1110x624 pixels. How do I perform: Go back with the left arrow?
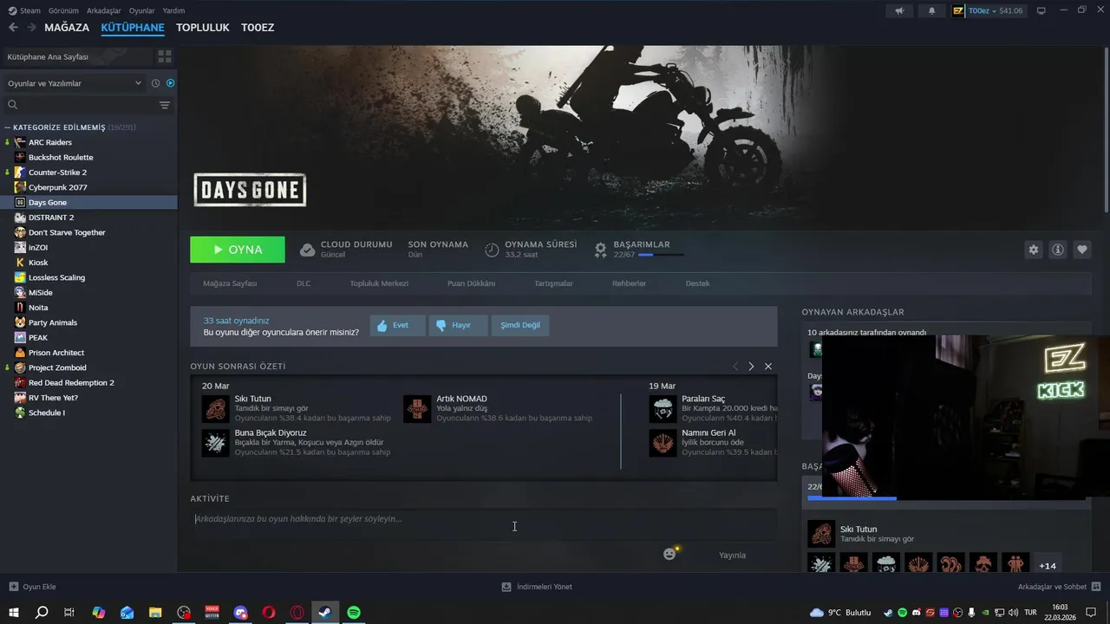(x=13, y=28)
